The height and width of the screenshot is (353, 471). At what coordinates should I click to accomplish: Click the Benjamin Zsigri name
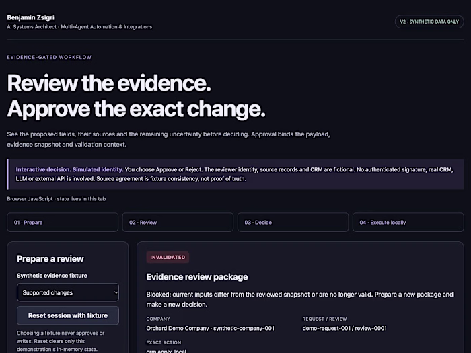tap(31, 17)
